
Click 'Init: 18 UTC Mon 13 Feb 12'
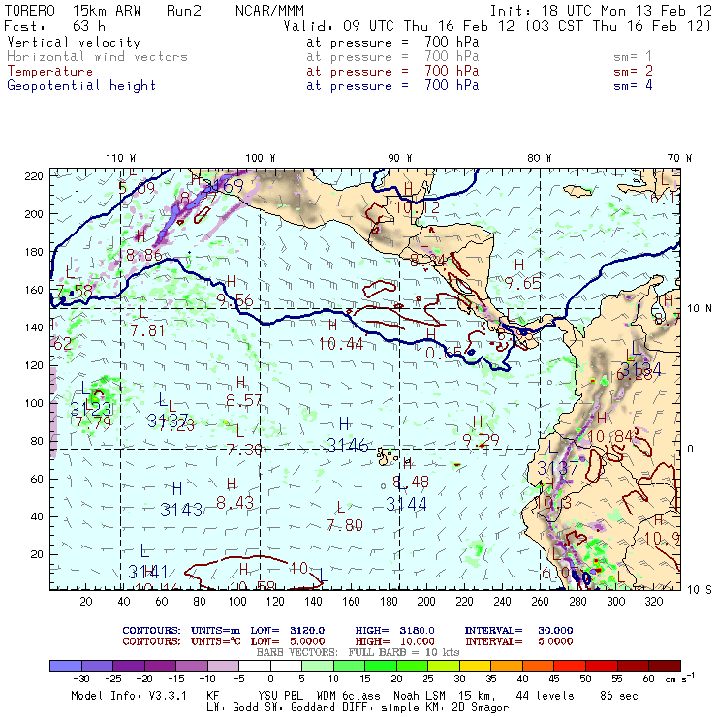click(601, 11)
